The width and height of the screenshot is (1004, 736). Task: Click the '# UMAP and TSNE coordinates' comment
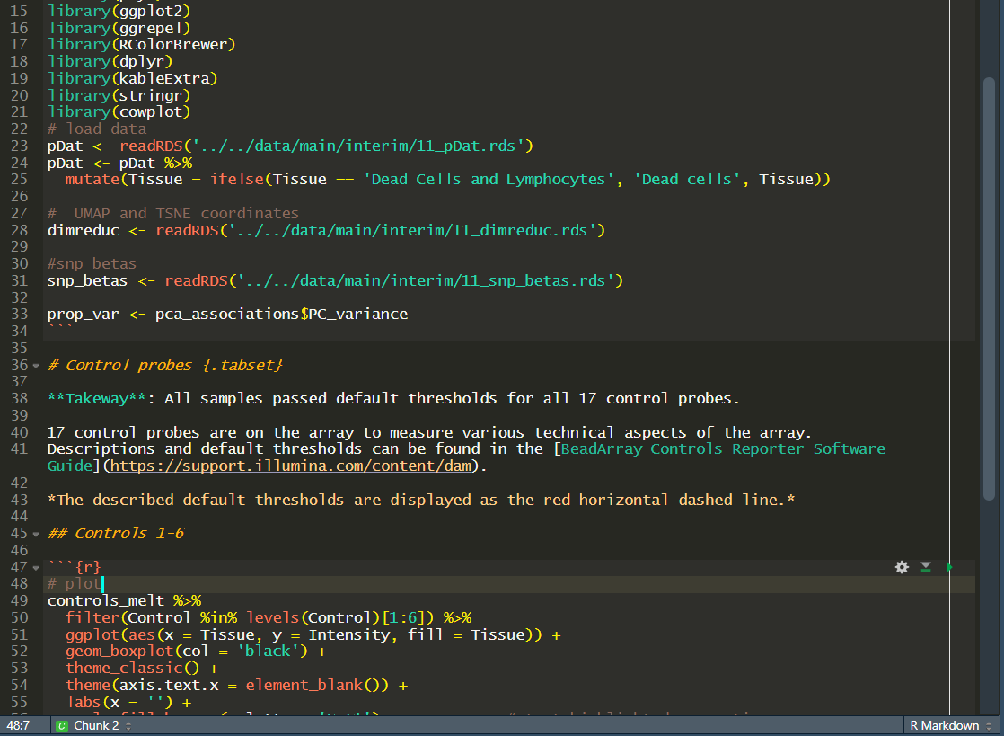[173, 213]
